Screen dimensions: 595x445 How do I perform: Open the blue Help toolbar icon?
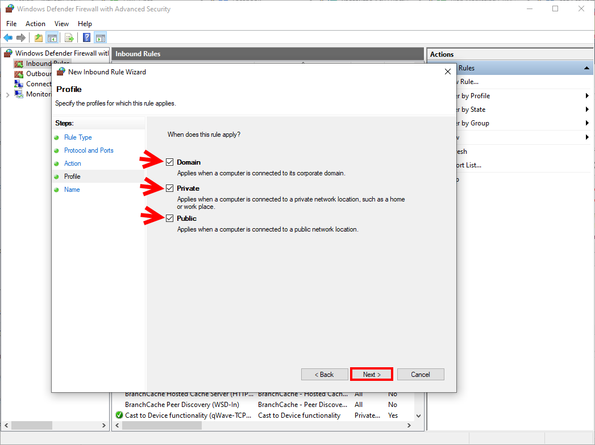click(x=87, y=37)
